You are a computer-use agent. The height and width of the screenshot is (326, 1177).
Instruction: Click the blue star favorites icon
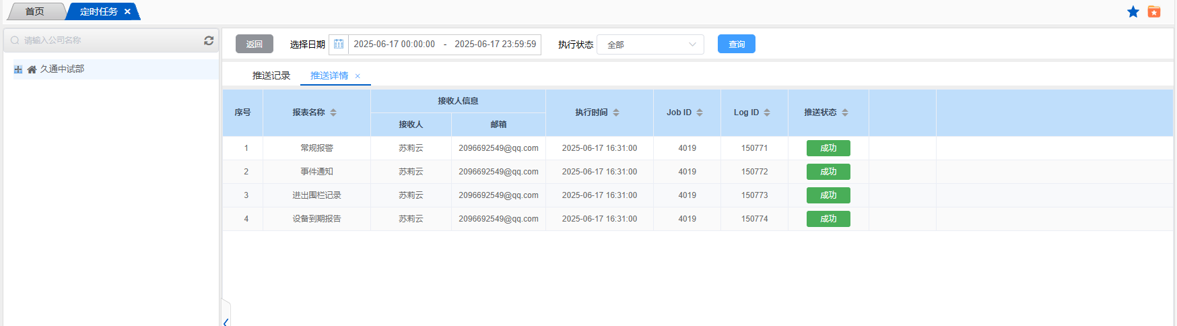pyautogui.click(x=1133, y=11)
